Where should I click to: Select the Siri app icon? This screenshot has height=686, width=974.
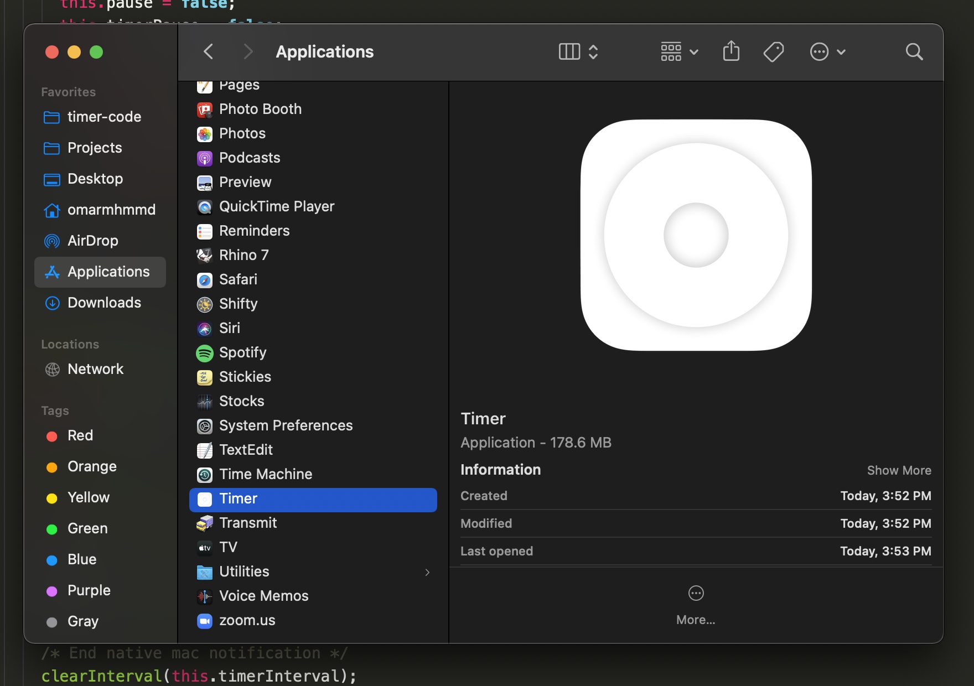click(205, 329)
